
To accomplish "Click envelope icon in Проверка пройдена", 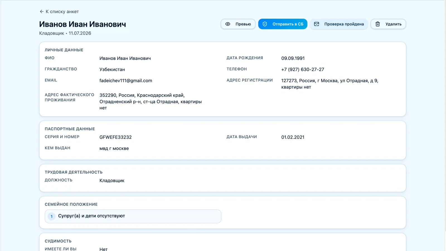I will tap(317, 24).
